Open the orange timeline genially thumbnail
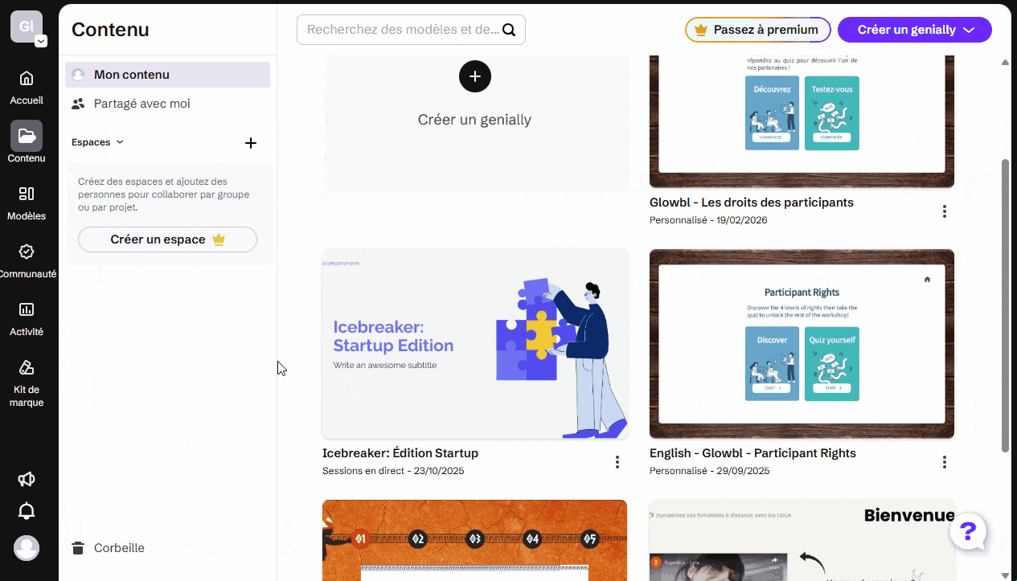 (x=475, y=540)
